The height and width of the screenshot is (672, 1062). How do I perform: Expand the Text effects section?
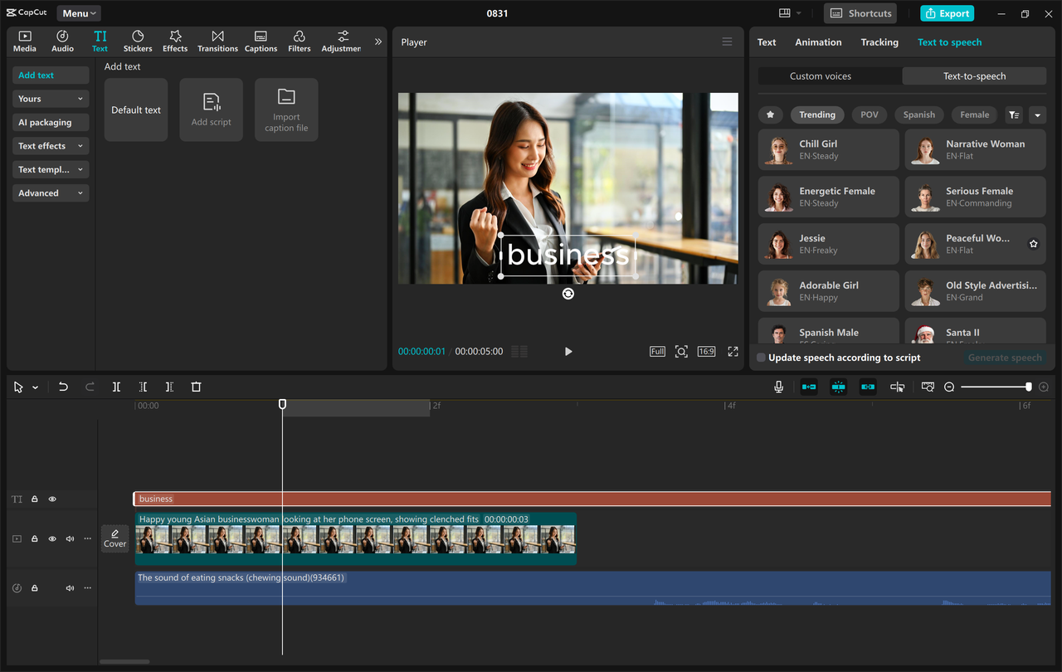pyautogui.click(x=50, y=145)
